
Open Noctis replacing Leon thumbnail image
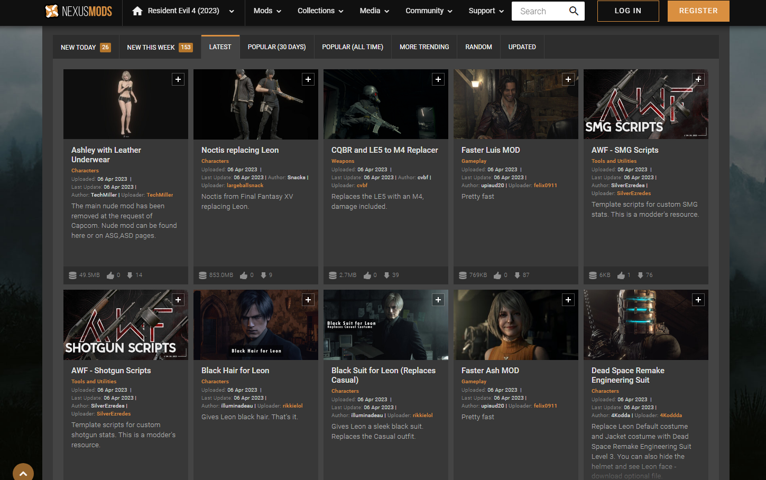point(256,104)
